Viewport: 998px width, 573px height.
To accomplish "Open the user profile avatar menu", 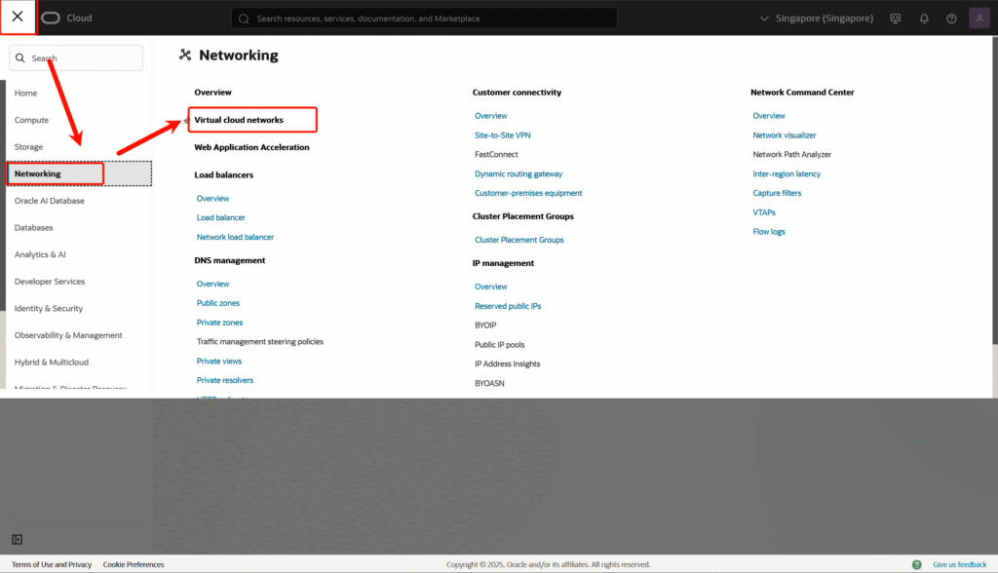I will [x=979, y=18].
